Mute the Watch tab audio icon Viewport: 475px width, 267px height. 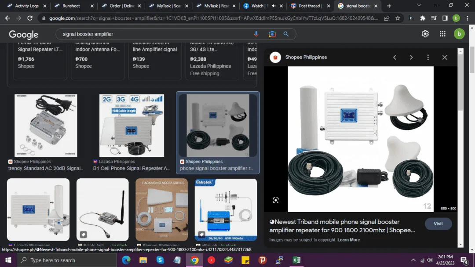274,6
